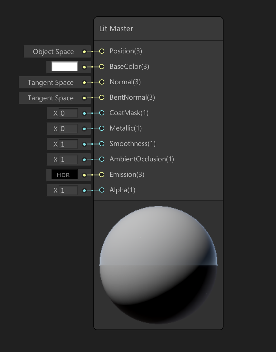Click the AmbientOcclusion X value field
The width and height of the screenshot is (276, 352).
68,159
